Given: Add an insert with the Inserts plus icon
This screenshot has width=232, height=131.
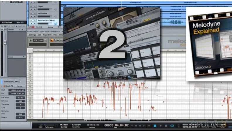Looking at the screenshot, I should [22, 30].
